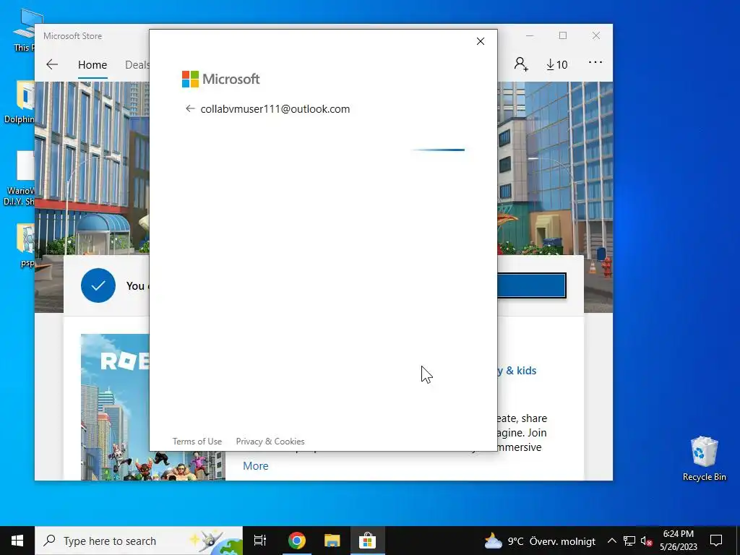Click the muted volume tray icon
Screen dimensions: 740x555
click(646, 541)
